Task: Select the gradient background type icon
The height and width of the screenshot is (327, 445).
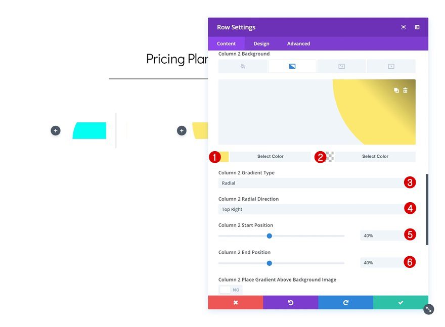Action: 292,66
